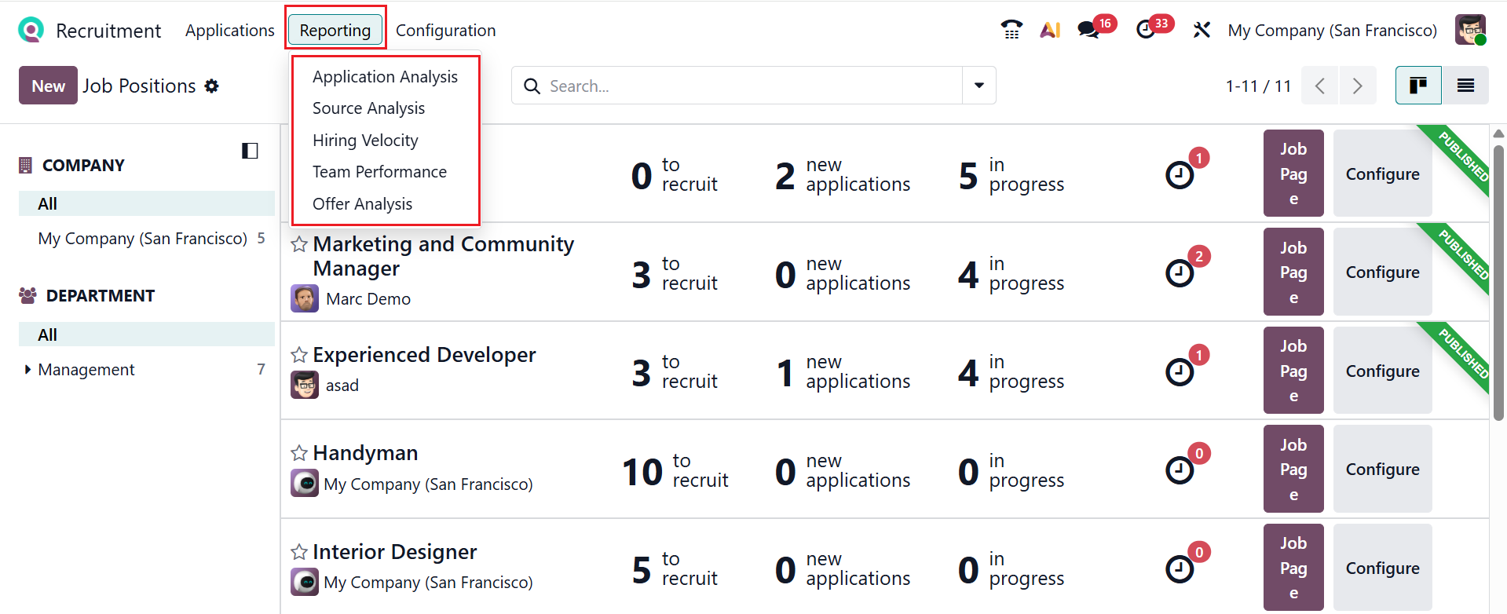Image resolution: width=1507 pixels, height=614 pixels.
Task: Toggle favorite on Interior Designer
Action: (x=299, y=552)
